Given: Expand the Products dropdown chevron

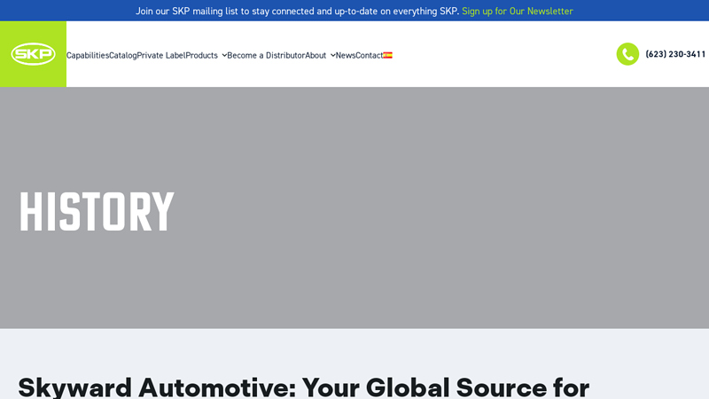Looking at the screenshot, I should pos(224,55).
